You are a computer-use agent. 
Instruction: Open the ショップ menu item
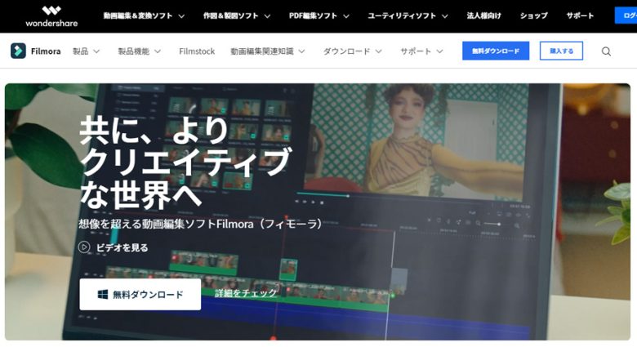pos(534,16)
